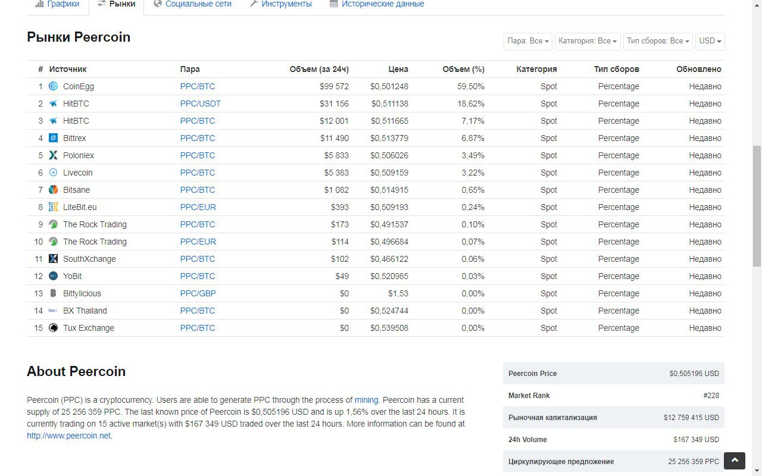The width and height of the screenshot is (762, 476).
Task: Click the Poloniex exchange logo
Action: pos(53,155)
